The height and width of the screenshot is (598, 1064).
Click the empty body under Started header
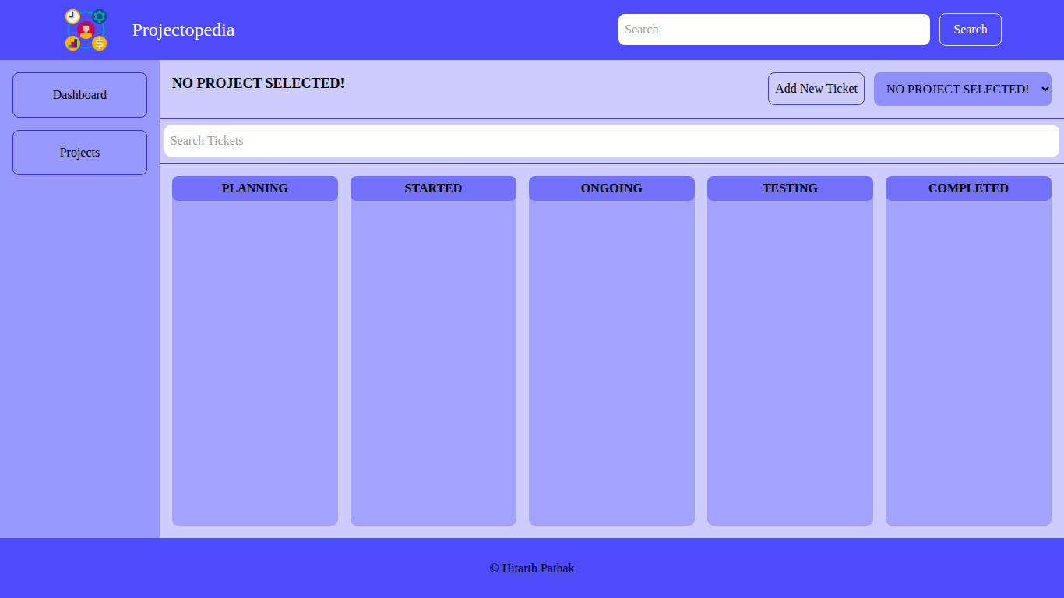coord(433,362)
